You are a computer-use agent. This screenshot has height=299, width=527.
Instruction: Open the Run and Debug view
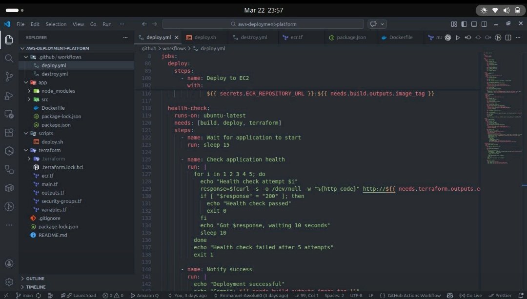pyautogui.click(x=9, y=96)
